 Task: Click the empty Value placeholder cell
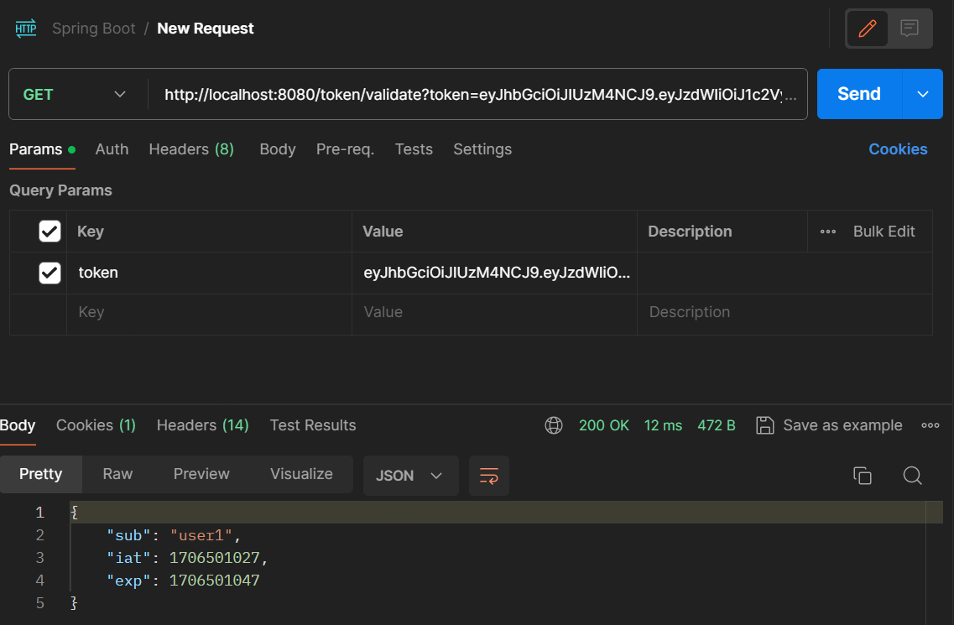coord(495,315)
